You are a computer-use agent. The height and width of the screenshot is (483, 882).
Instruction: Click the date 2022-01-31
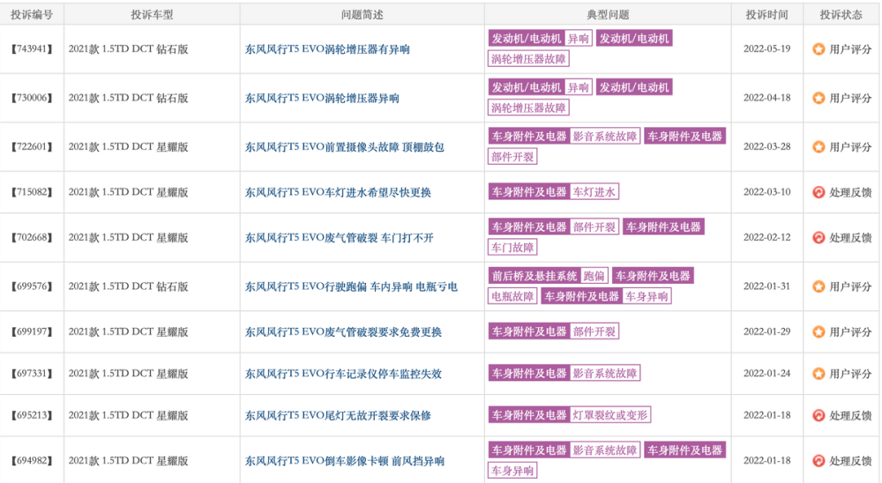click(766, 286)
